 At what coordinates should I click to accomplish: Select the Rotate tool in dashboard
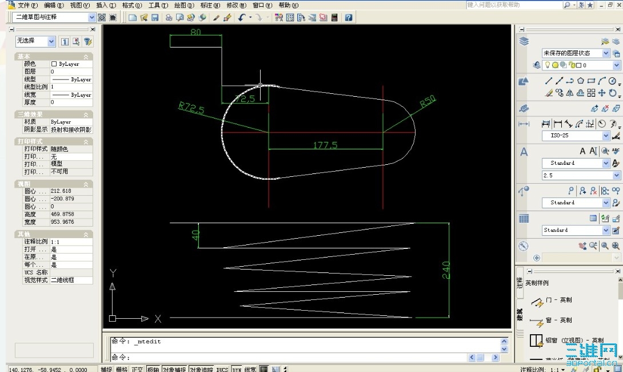[612, 93]
